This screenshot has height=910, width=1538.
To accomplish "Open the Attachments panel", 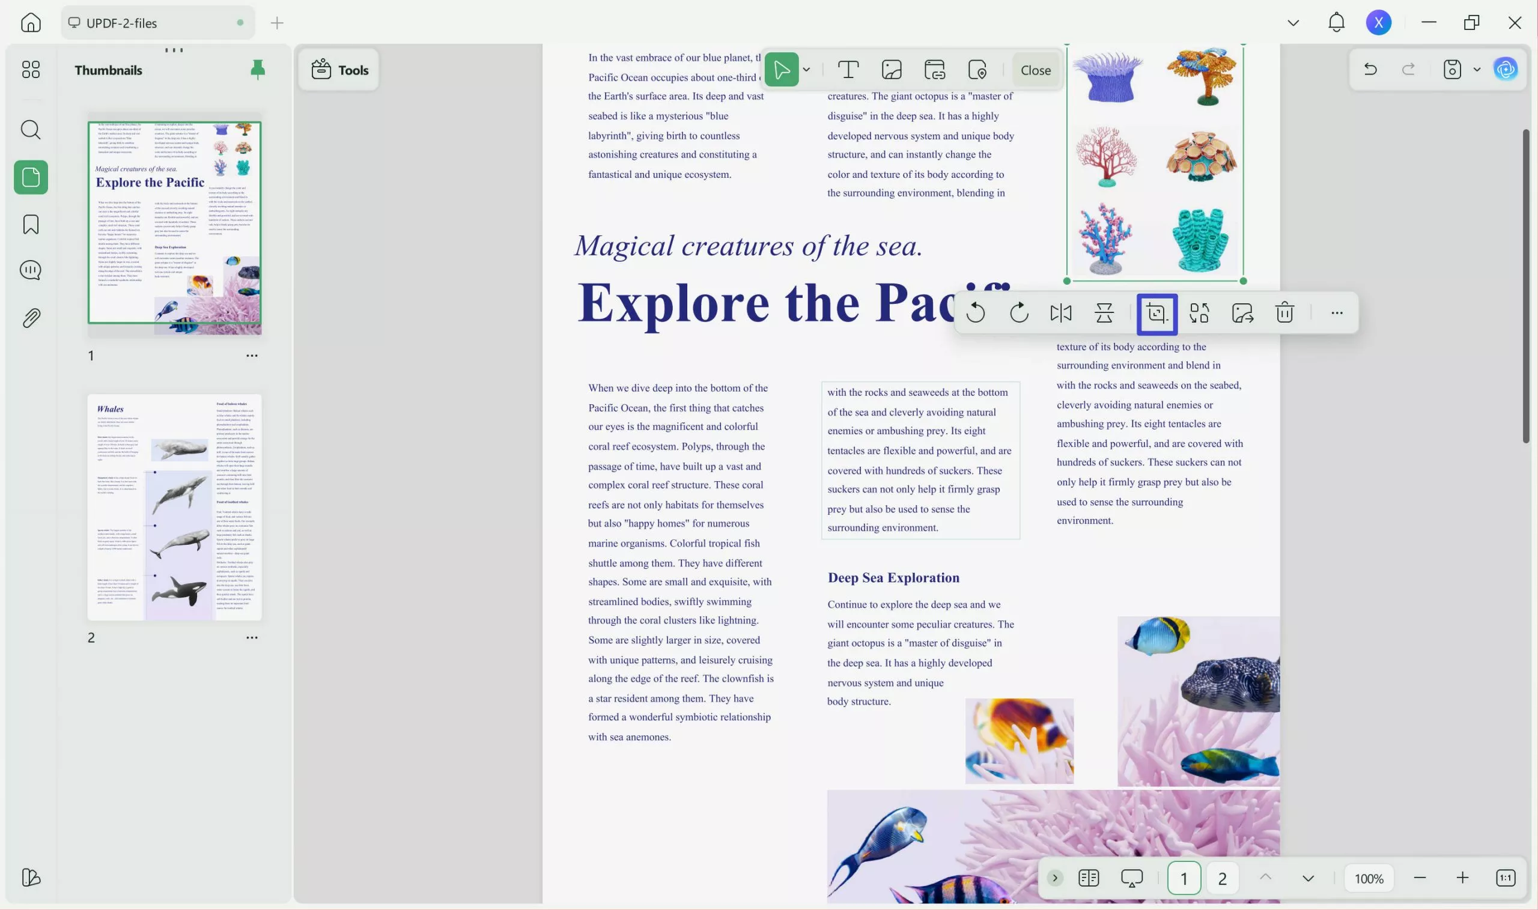I will point(30,317).
